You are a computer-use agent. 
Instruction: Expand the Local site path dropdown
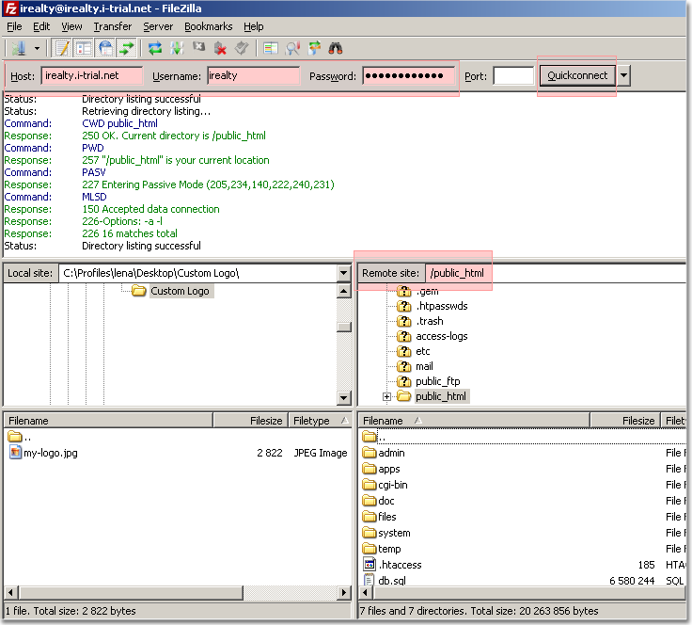[x=343, y=273]
